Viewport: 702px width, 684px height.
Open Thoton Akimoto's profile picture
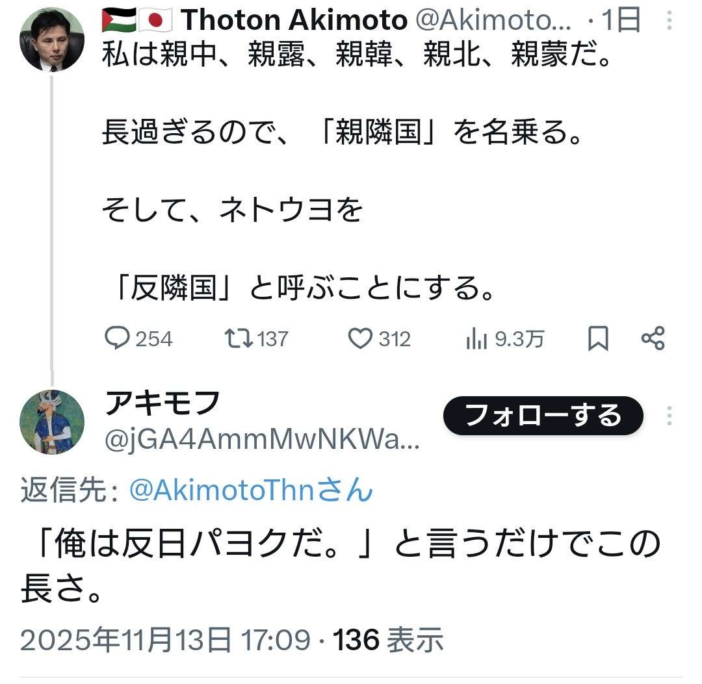click(x=52, y=40)
